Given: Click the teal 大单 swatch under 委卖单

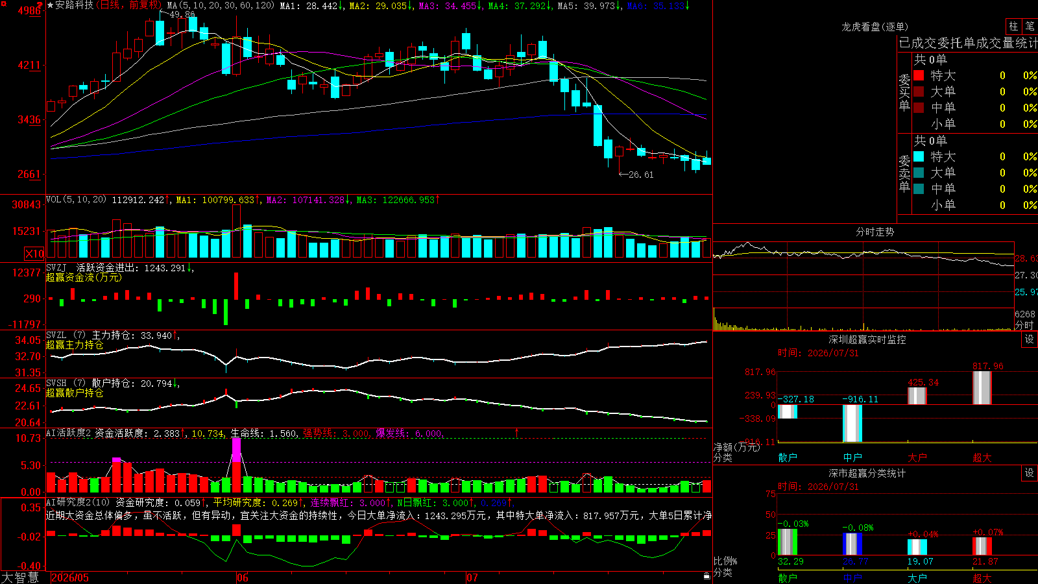Looking at the screenshot, I should pos(919,173).
